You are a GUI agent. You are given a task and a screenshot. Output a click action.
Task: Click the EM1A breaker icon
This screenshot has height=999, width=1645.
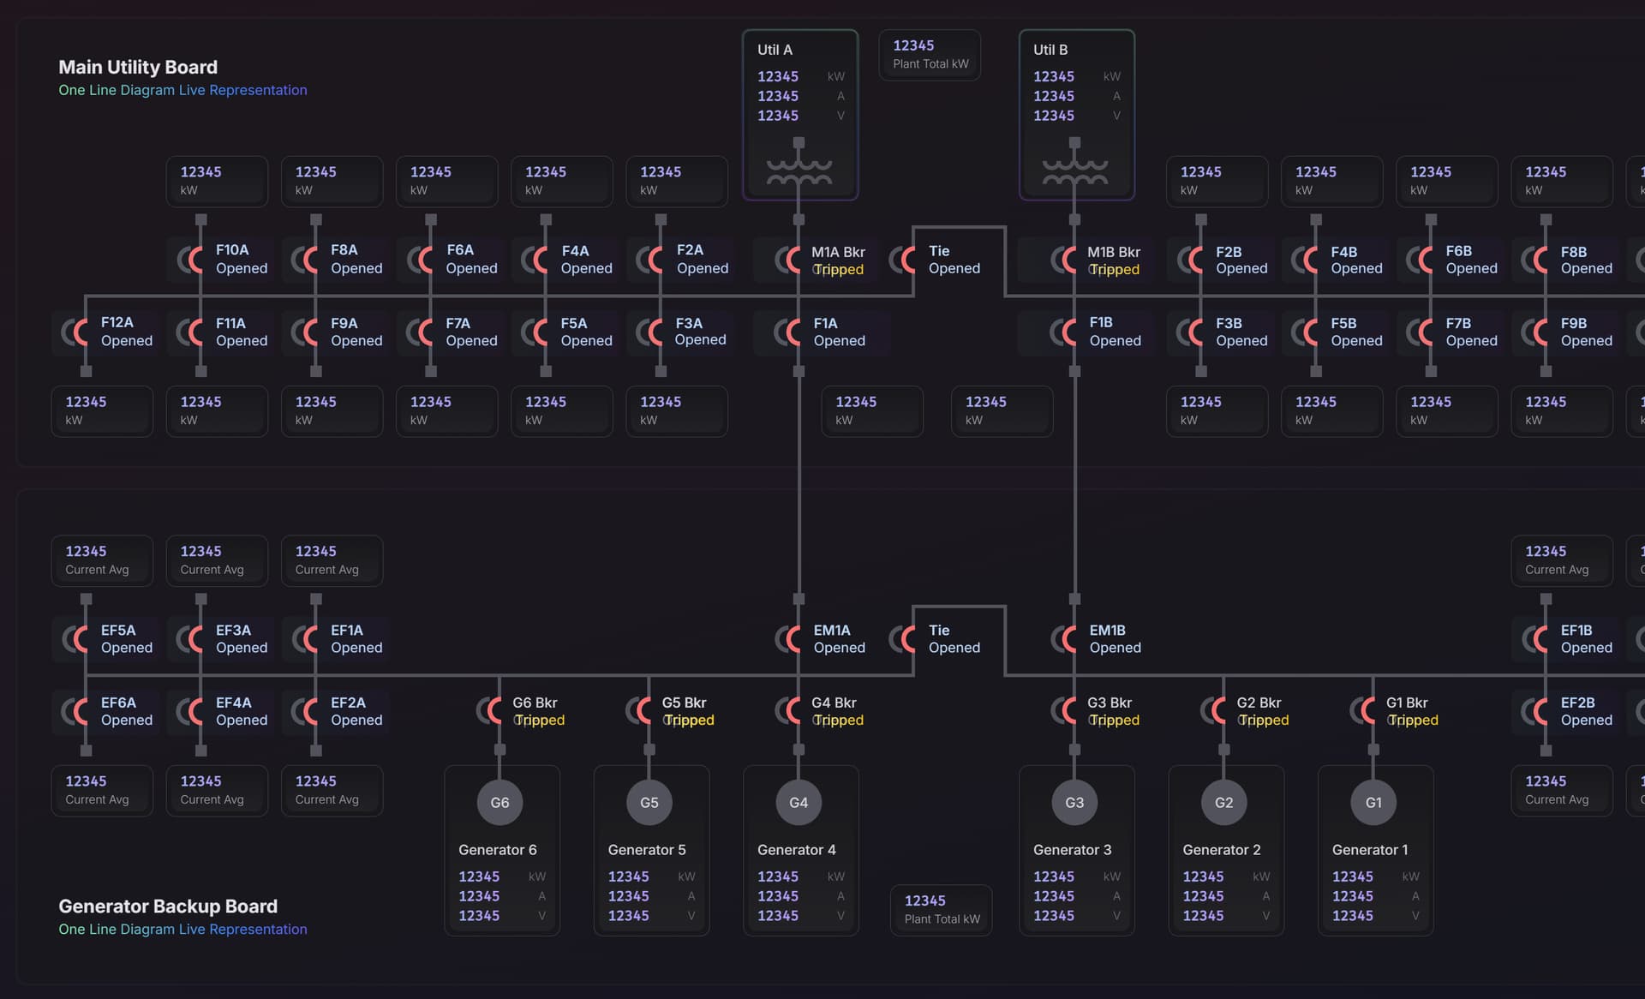tap(787, 638)
